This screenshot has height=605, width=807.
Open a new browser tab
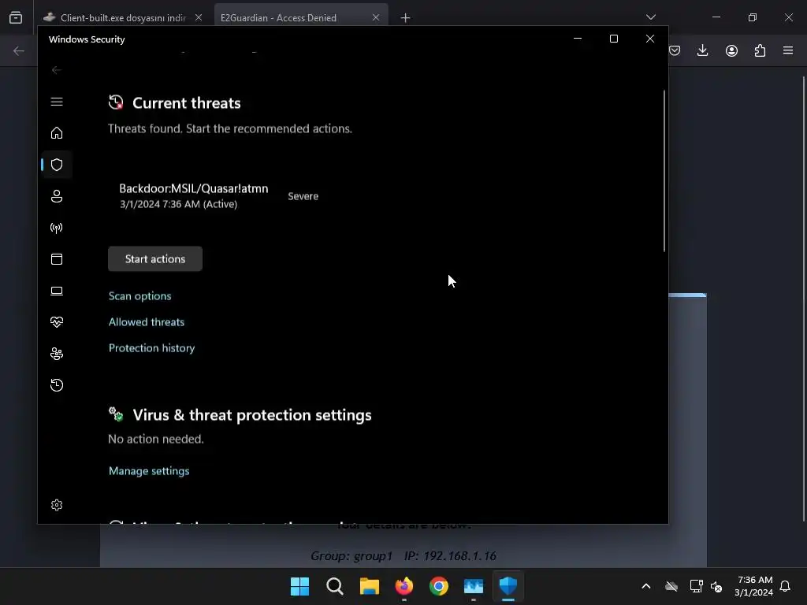pyautogui.click(x=406, y=17)
